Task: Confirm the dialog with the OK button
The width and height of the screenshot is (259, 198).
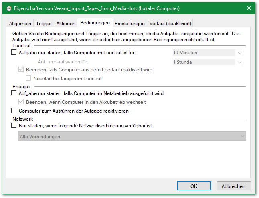Action: [x=194, y=186]
